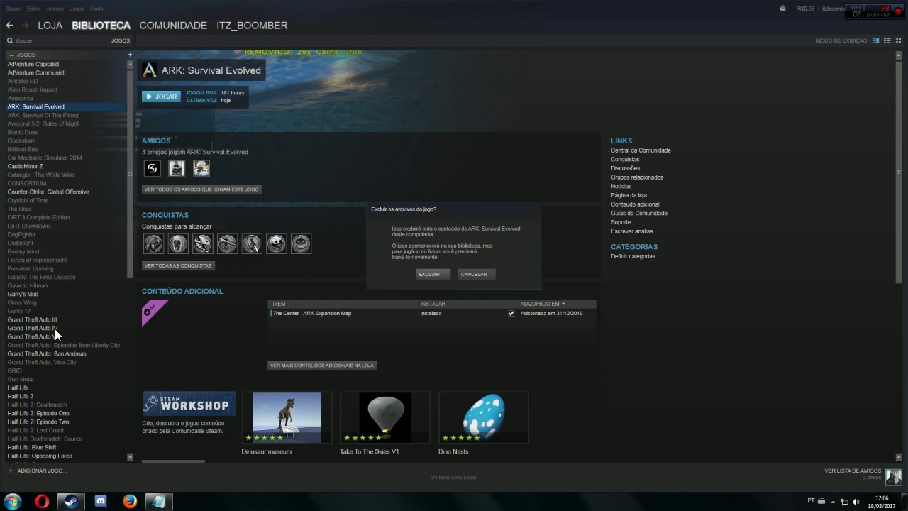Select Grand Theft Auto: San Andreas
908x511 pixels.
(x=47, y=353)
